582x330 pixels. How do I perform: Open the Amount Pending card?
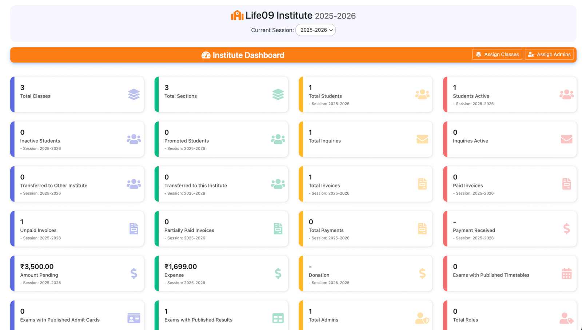[x=77, y=274]
